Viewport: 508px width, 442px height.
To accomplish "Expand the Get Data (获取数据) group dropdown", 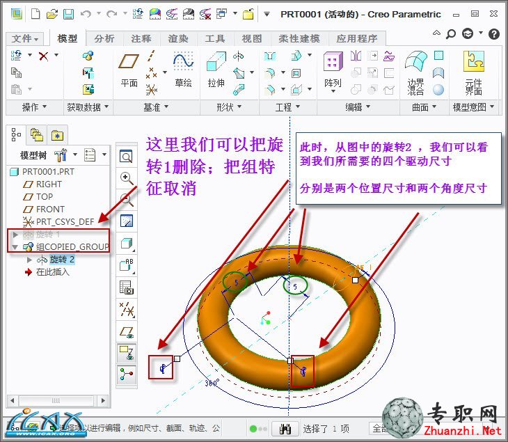I will click(88, 107).
